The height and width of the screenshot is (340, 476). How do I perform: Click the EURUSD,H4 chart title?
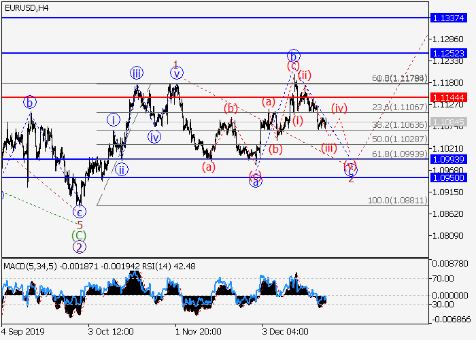pyautogui.click(x=24, y=7)
